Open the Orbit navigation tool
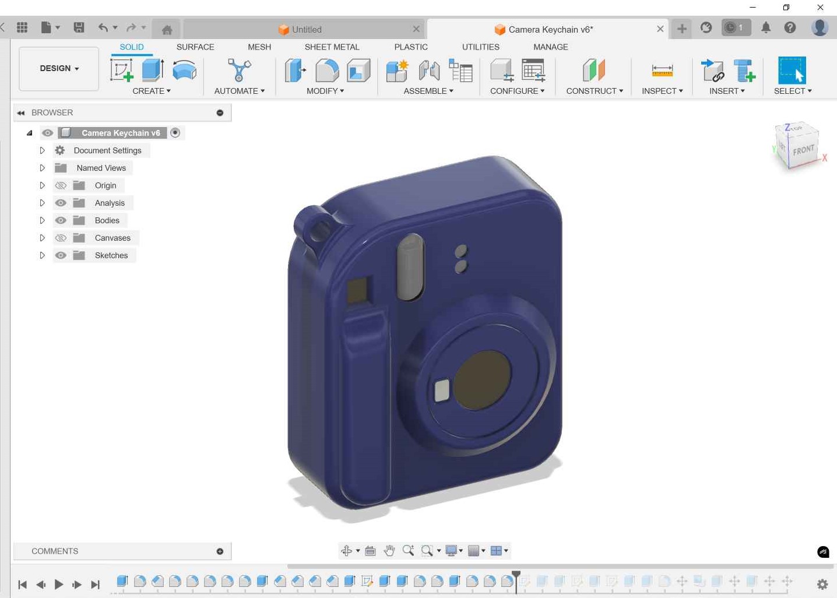 point(346,551)
